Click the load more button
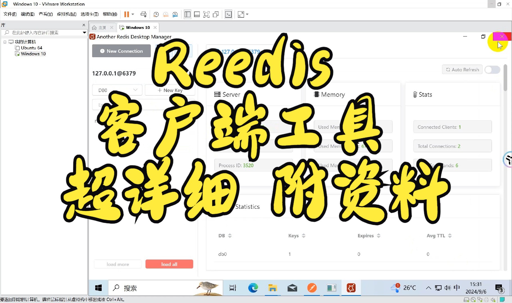Screen dimensions: 512x303 click(118, 264)
